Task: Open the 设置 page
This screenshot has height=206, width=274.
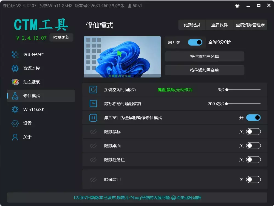Action: point(41,123)
